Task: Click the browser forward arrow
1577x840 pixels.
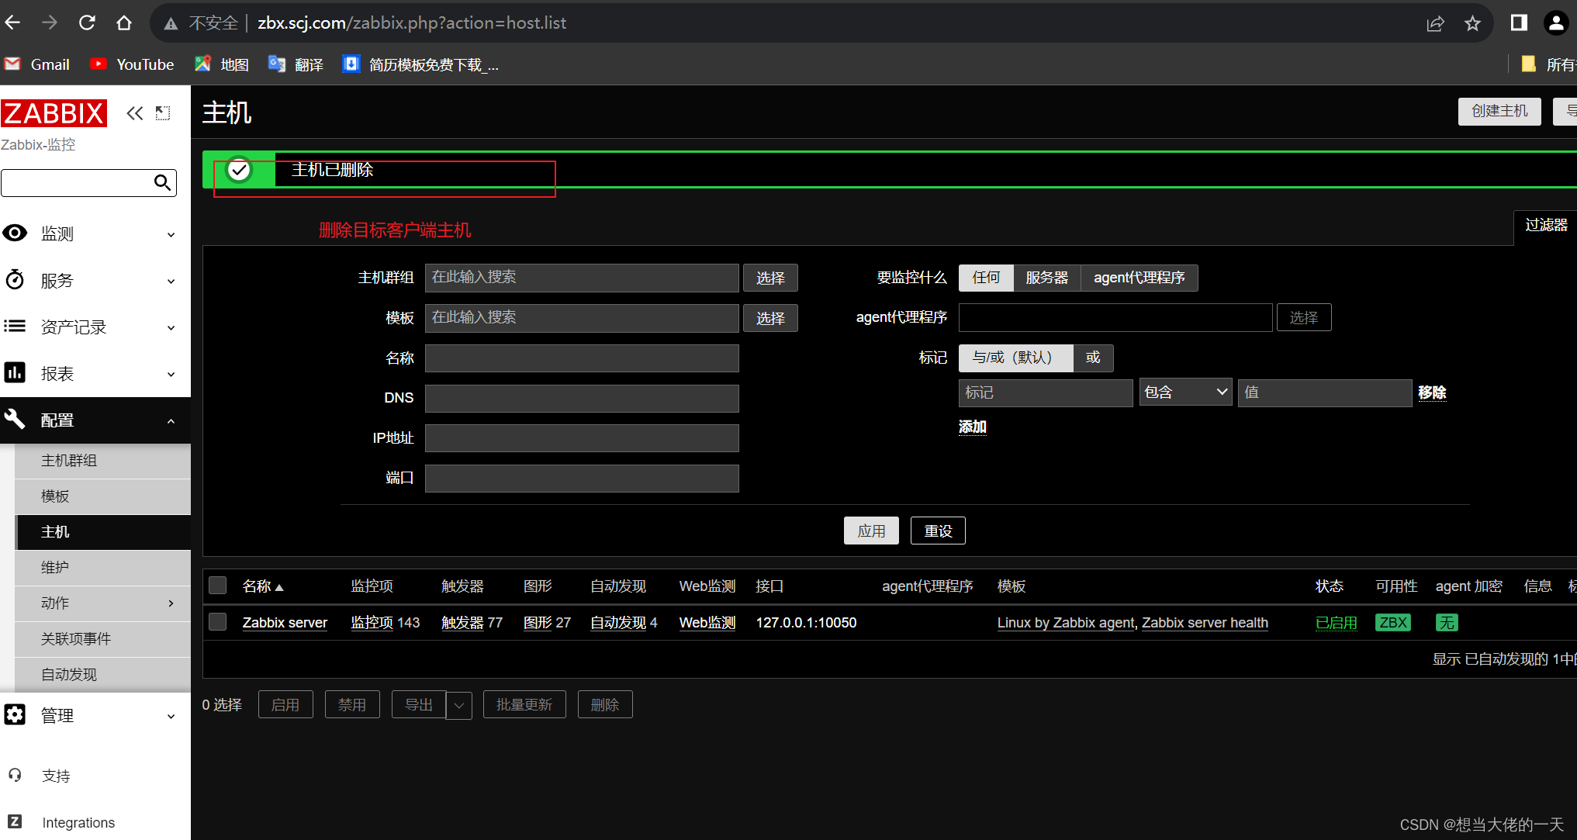Action: click(50, 22)
